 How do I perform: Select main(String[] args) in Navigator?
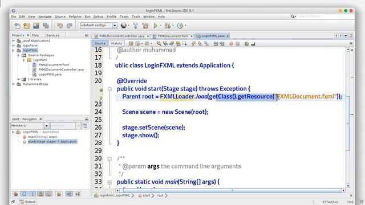click(x=42, y=137)
